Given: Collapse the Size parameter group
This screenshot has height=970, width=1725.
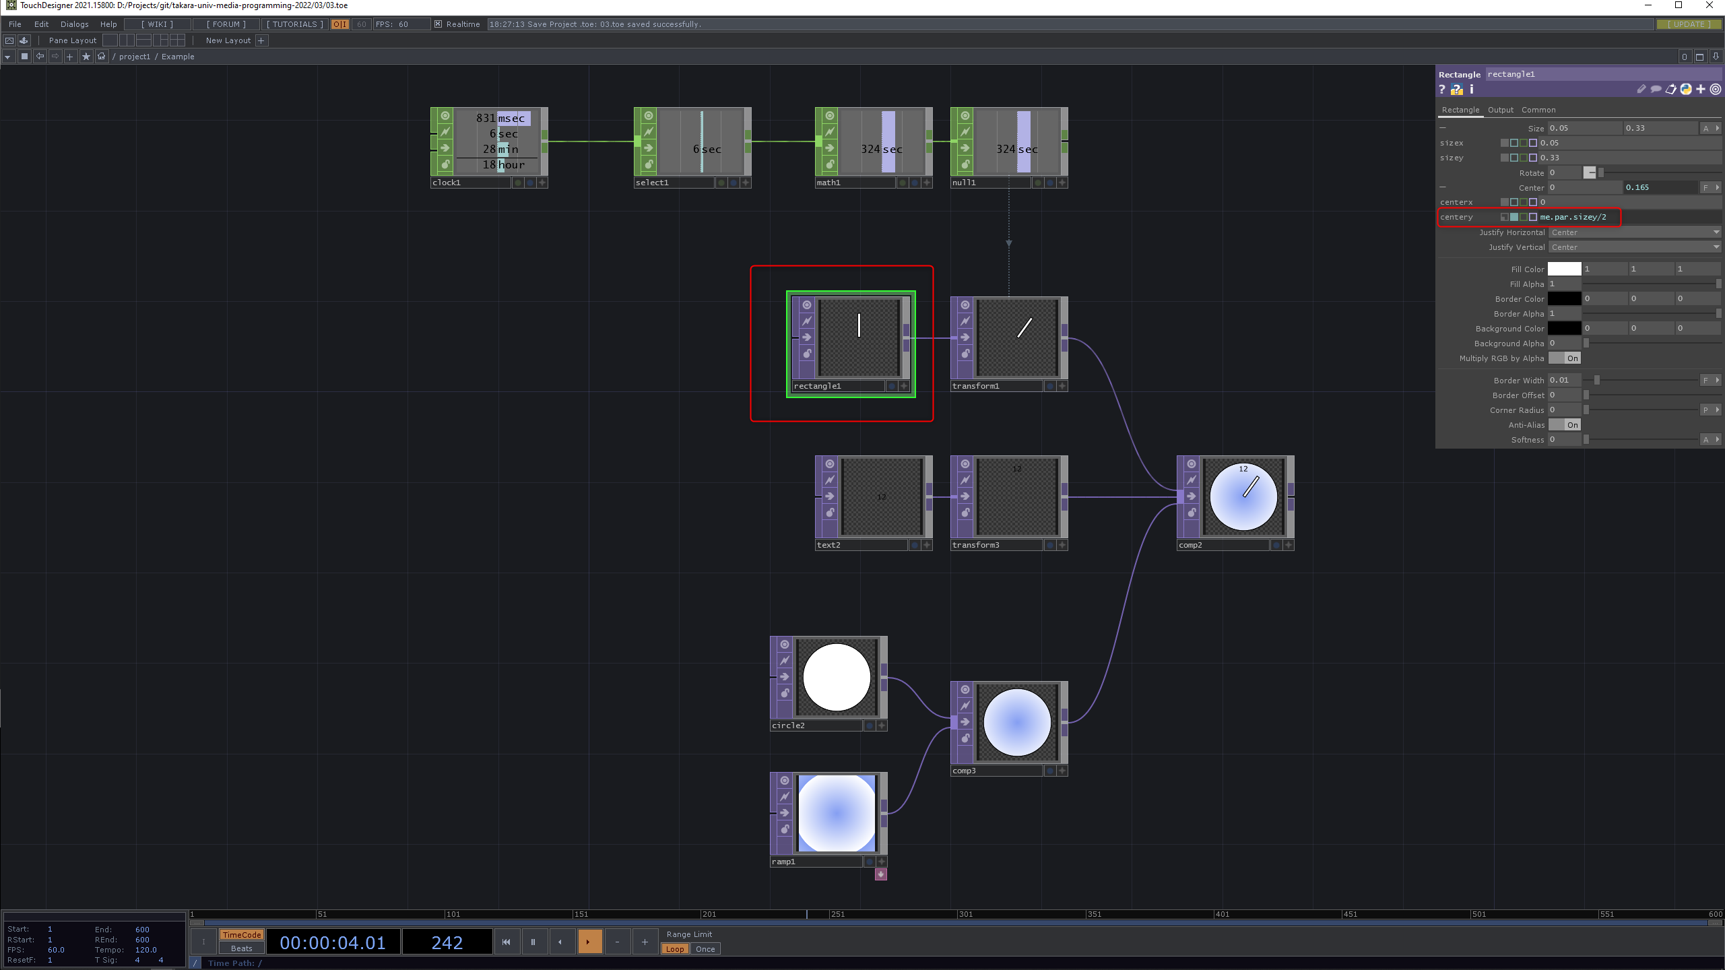Looking at the screenshot, I should pyautogui.click(x=1443, y=128).
